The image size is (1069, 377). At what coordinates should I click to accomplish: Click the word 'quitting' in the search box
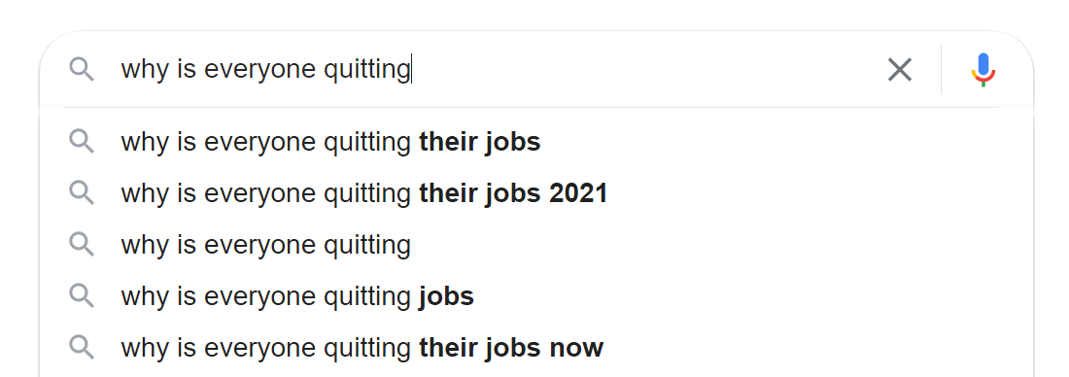coord(366,70)
